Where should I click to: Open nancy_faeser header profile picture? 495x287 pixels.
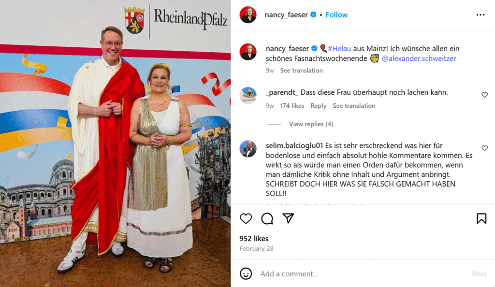248,15
